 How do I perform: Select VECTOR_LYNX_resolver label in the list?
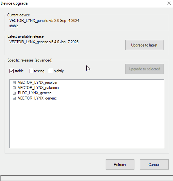(x=38, y=82)
